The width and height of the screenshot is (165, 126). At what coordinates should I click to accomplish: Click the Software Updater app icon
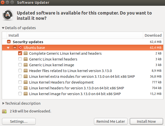tap(8, 15)
